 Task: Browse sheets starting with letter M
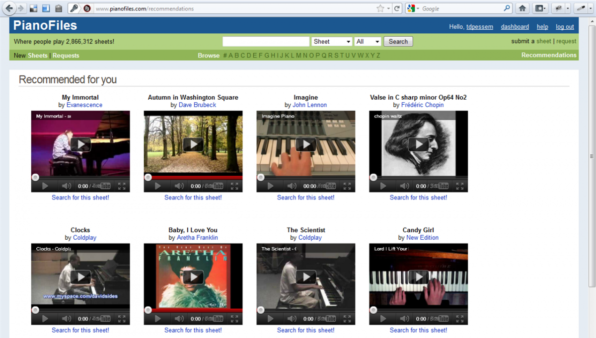click(298, 56)
